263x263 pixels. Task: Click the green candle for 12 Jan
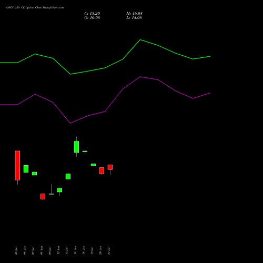pos(59,190)
